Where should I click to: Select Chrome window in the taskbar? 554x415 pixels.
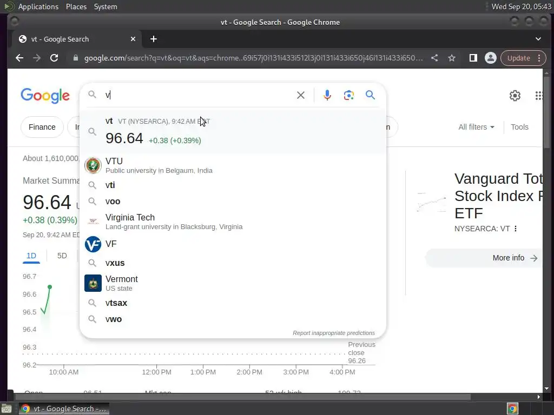64,409
